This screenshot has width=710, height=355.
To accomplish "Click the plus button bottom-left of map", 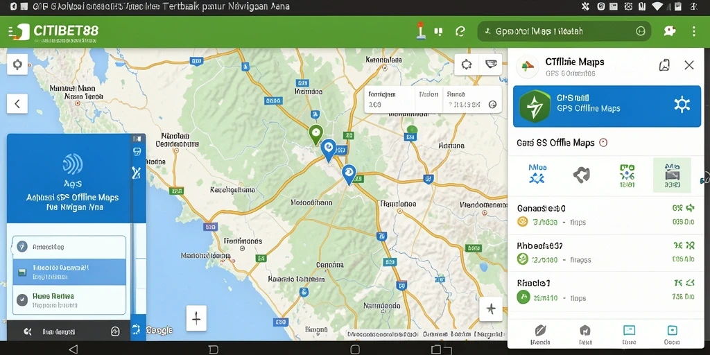I will point(196,318).
